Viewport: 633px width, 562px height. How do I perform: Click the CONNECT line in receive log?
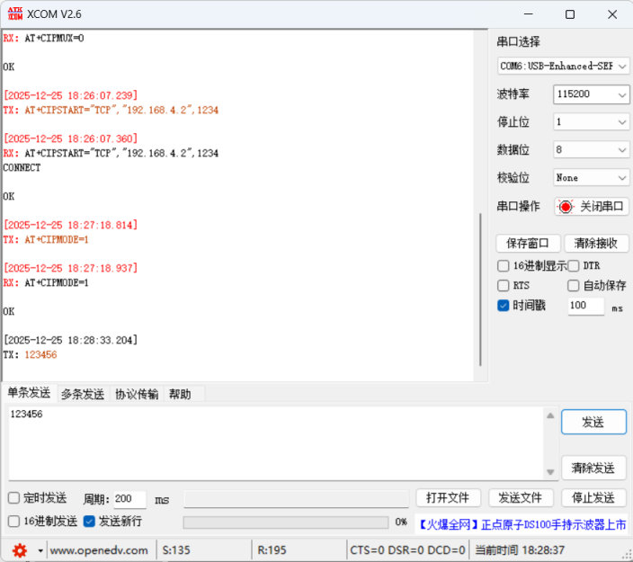click(22, 167)
